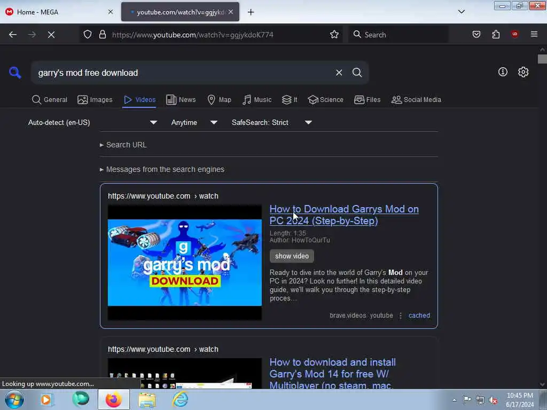The width and height of the screenshot is (547, 410).
Task: Switch to the Music results category
Action: pyautogui.click(x=257, y=100)
